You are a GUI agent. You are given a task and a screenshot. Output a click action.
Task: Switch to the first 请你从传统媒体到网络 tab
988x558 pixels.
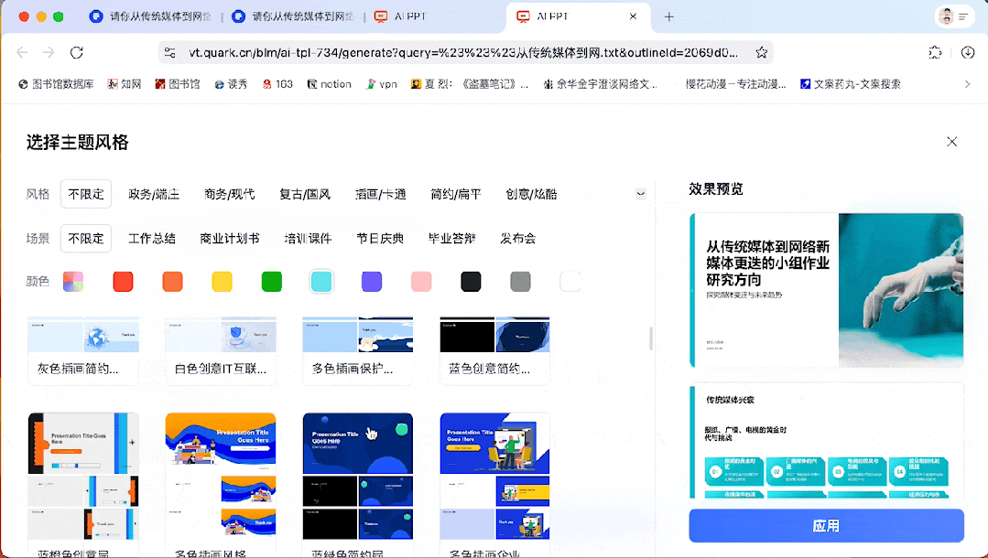coord(157,16)
